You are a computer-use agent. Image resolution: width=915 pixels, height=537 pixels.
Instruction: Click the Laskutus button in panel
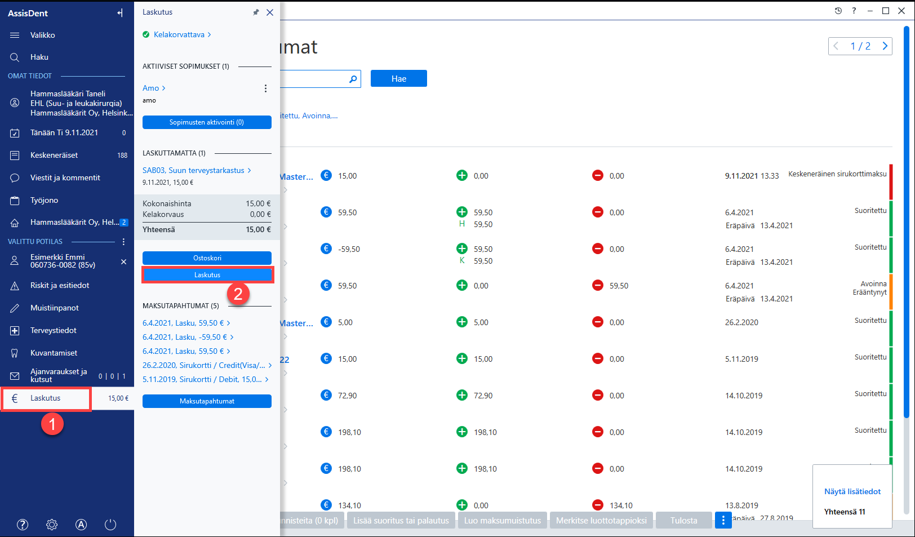(x=207, y=275)
